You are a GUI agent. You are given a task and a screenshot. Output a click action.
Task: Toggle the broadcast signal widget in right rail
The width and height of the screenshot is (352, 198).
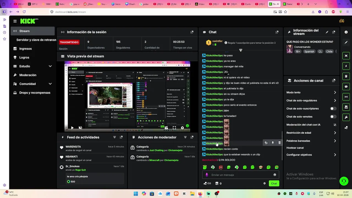[346, 97]
